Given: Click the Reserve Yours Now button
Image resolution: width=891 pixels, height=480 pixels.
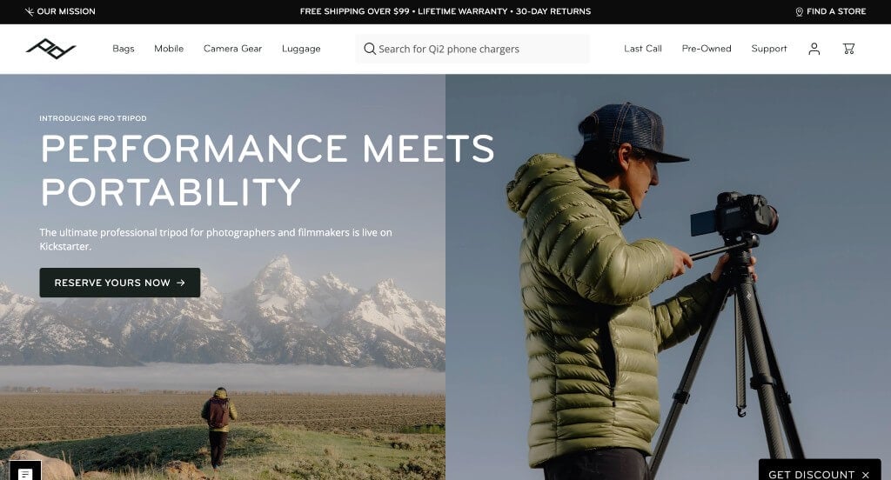Looking at the screenshot, I should pos(120,283).
